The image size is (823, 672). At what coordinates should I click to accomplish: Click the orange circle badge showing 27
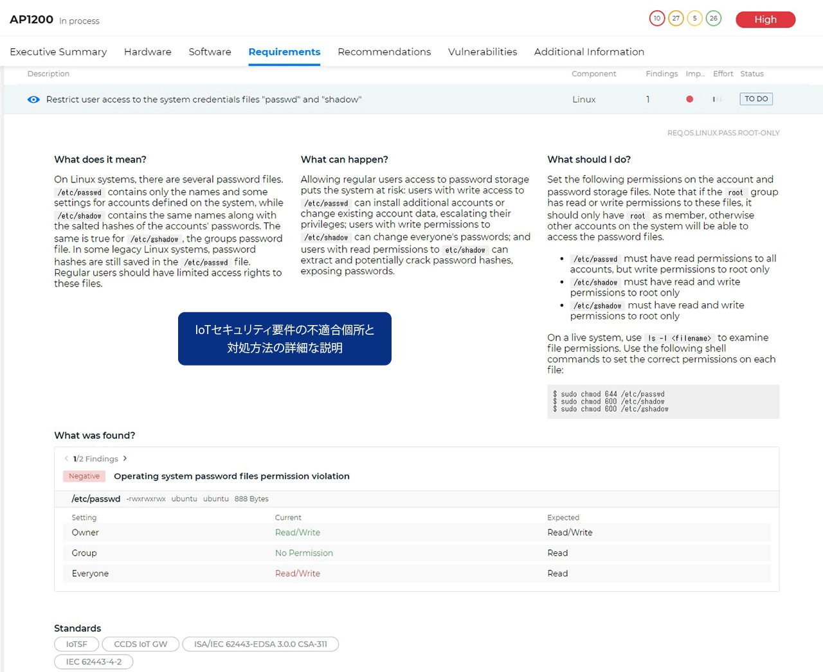[x=675, y=19]
